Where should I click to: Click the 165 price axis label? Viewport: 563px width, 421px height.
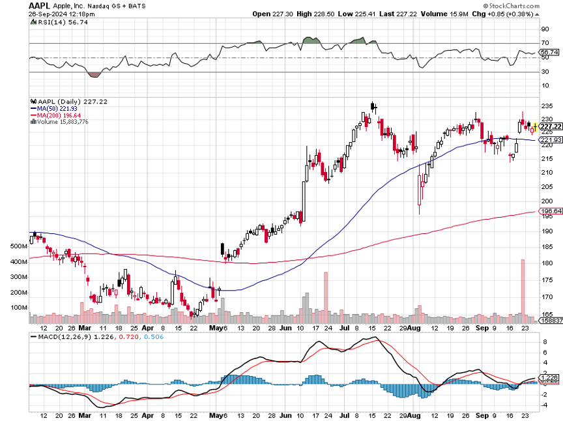tap(547, 314)
